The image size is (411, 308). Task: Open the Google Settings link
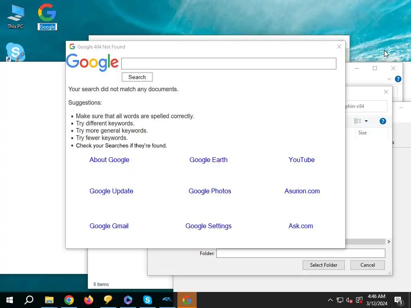pyautogui.click(x=208, y=226)
